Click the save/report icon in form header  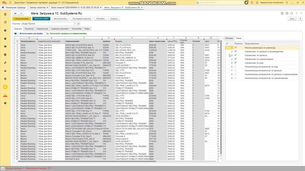(x=282, y=13)
